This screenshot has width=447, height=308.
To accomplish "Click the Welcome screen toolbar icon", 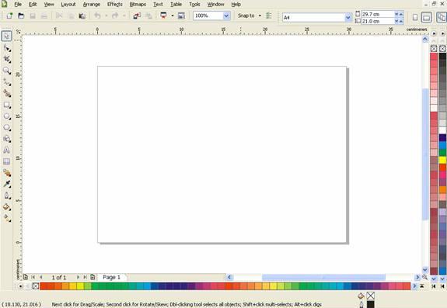I will [181, 16].
